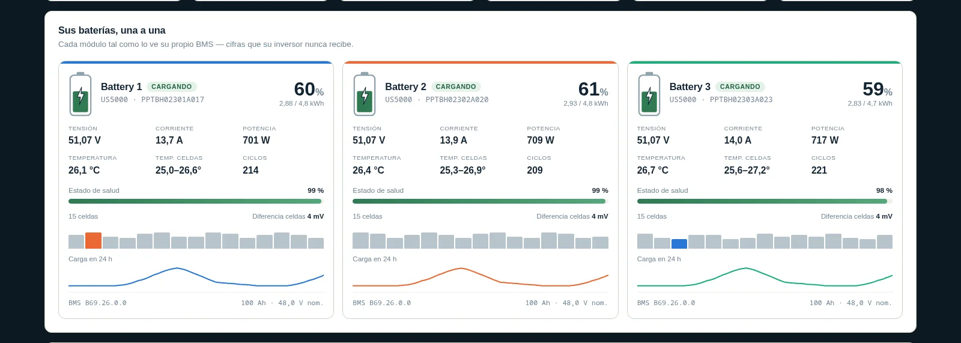Screen dimensions: 961x343
Task: Click the Battery 2 cell voltage bar chart
Action: click(x=480, y=240)
